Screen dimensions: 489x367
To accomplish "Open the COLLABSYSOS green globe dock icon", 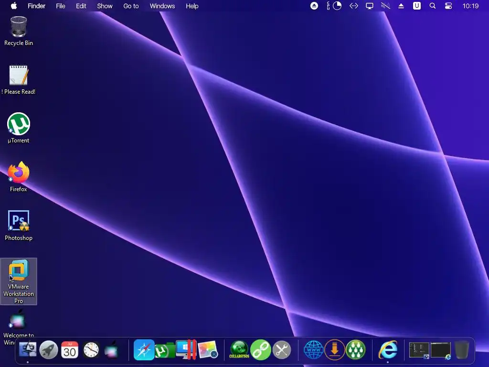I will (x=239, y=350).
